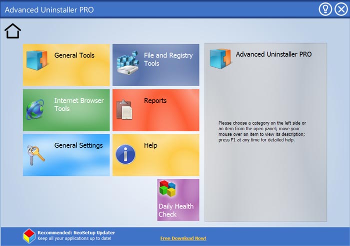Click Advanced Uninstaller PRO heading in right panel
This screenshot has width=350, height=246.
[x=273, y=54]
